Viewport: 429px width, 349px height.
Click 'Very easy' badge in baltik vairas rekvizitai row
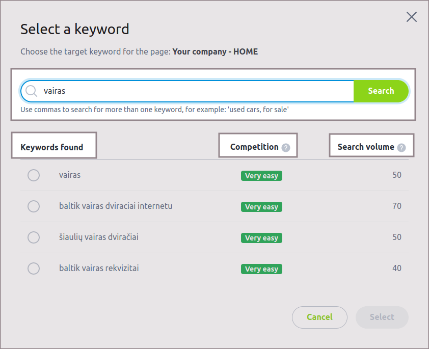261,269
